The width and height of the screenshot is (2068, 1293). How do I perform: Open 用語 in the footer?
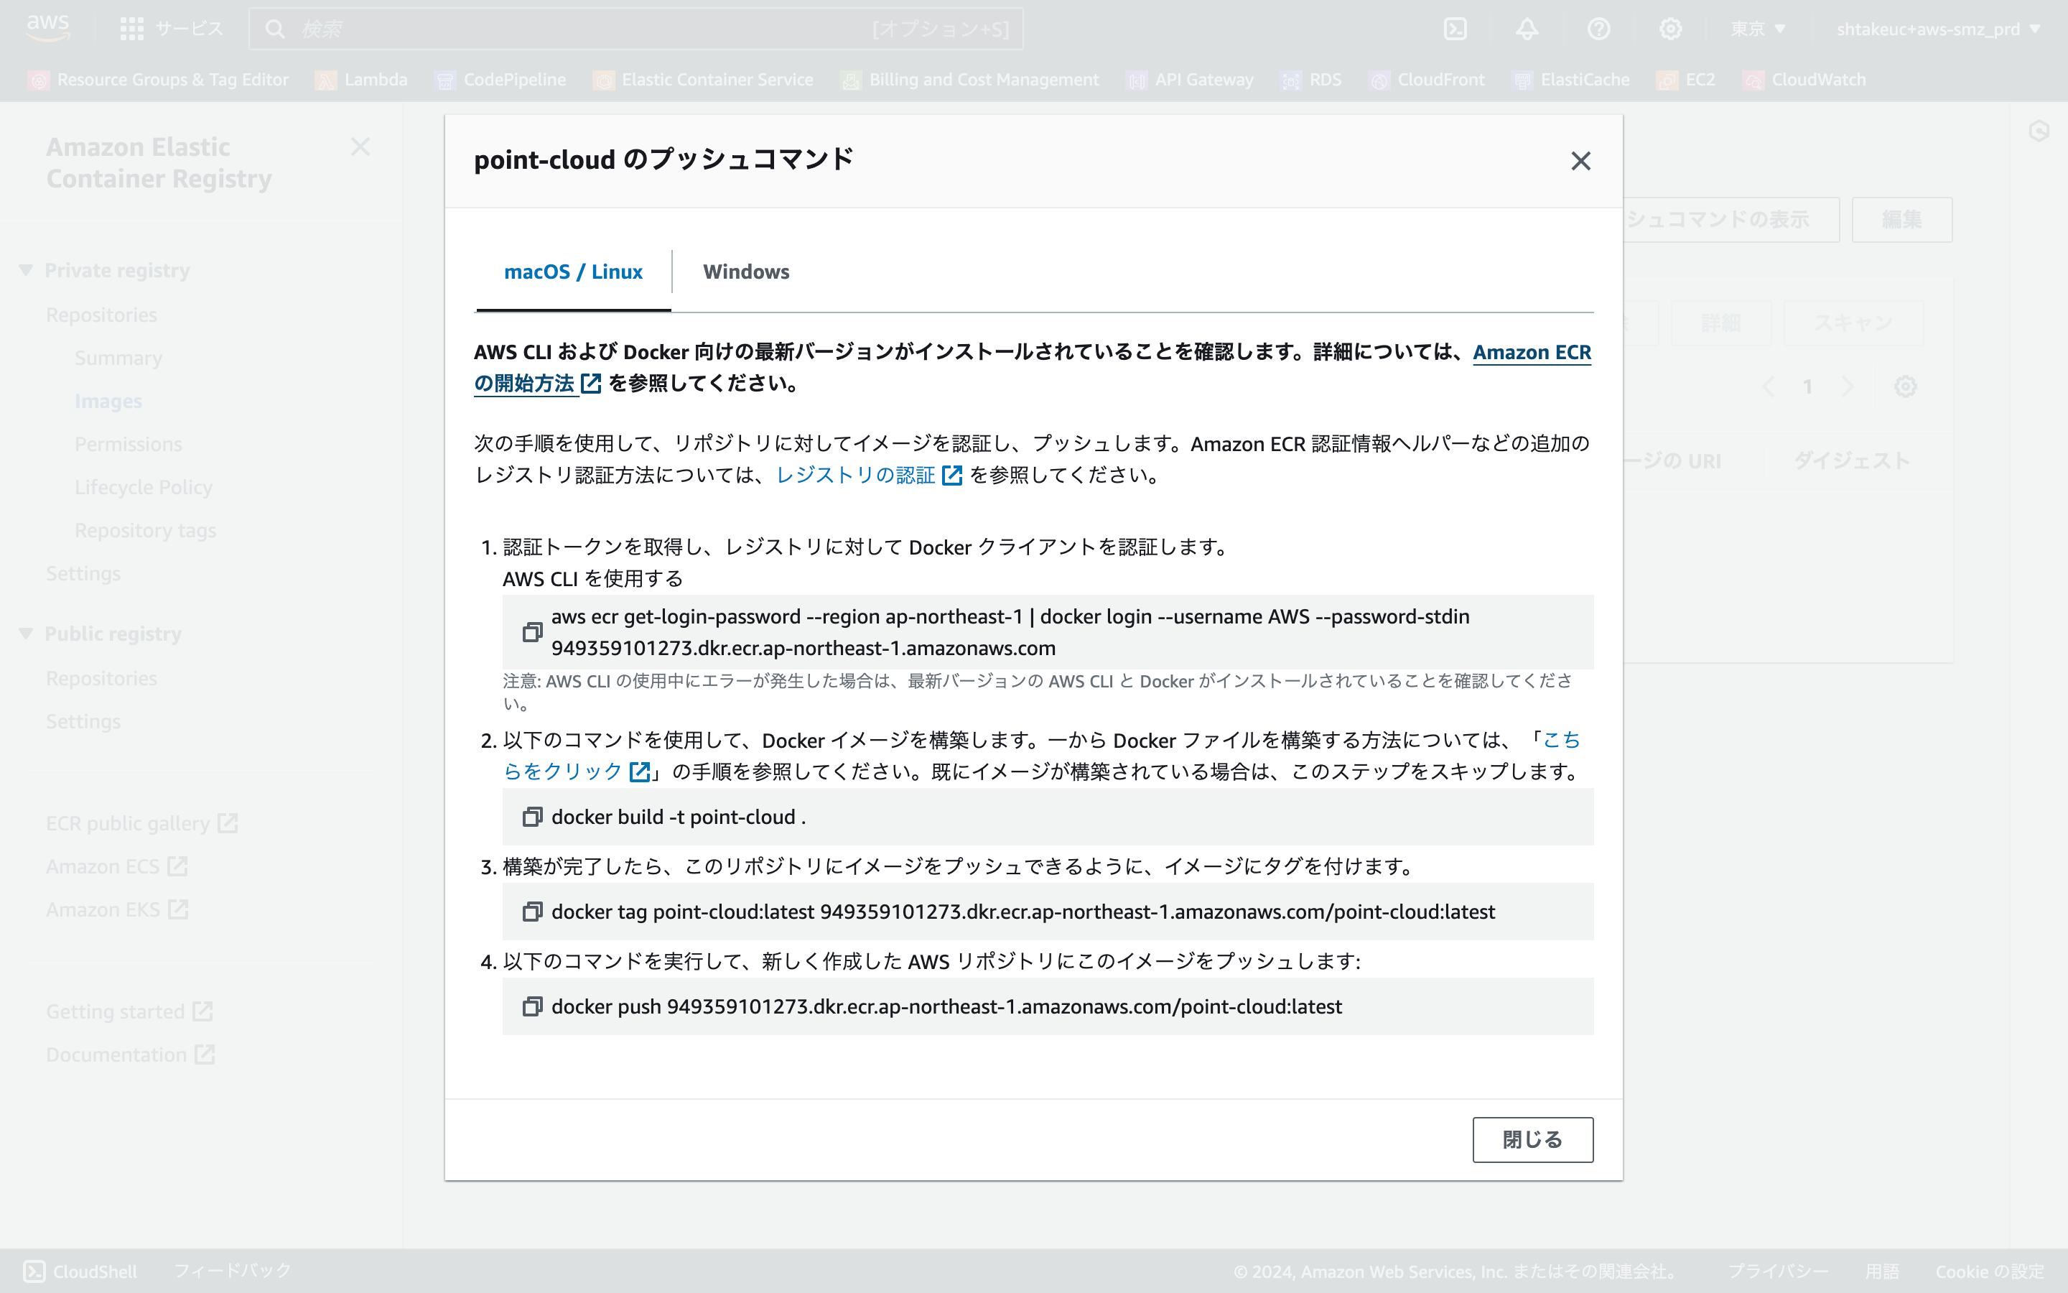[x=1882, y=1271]
